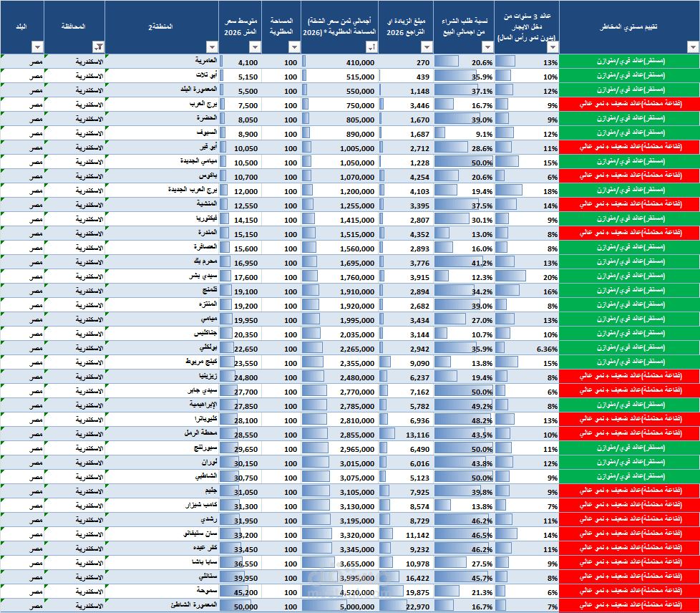
Task: Open the filtered المحافظة column filter button
Action: pos(98,47)
